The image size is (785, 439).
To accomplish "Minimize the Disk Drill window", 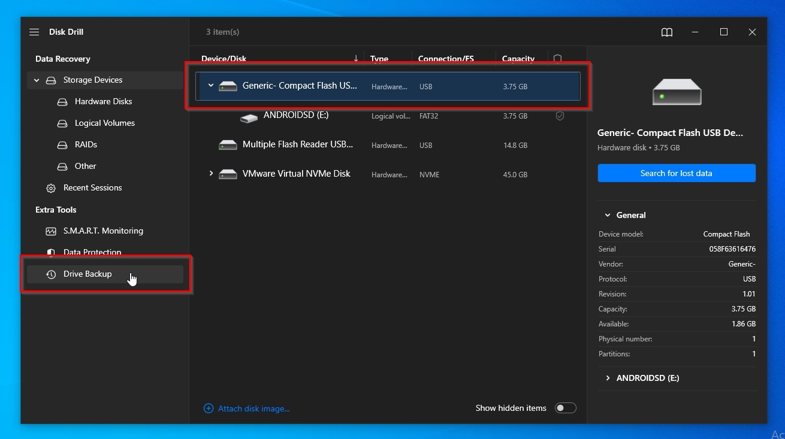I will 695,32.
